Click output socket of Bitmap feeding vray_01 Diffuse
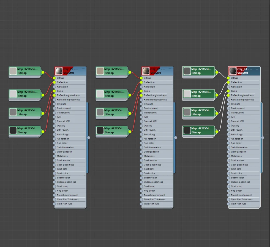This screenshot has height=247, width=270. (43, 72)
